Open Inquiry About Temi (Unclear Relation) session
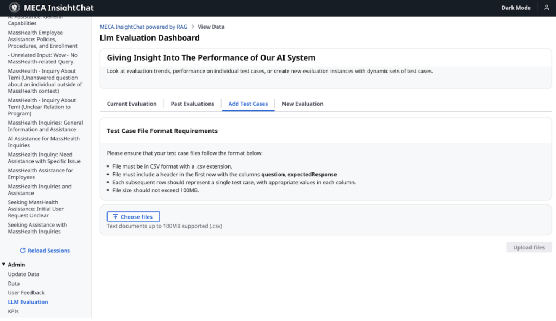 (42, 107)
